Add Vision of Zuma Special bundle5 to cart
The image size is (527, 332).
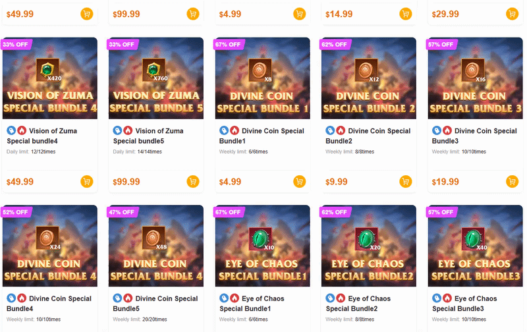point(193,181)
